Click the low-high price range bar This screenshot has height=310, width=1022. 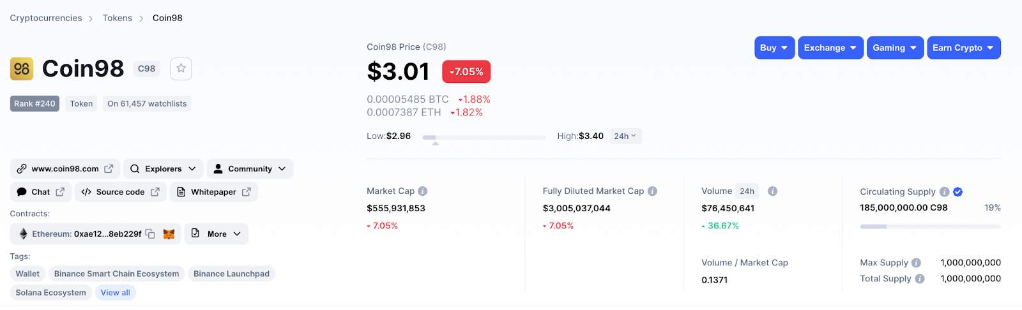[484, 137]
